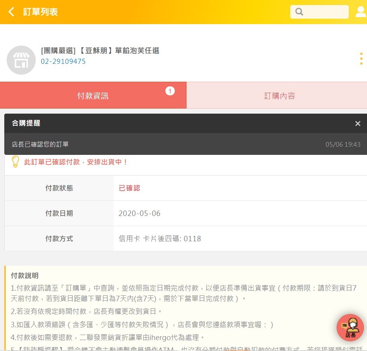The width and height of the screenshot is (367, 351).
Task: Click the 店長已確認您的訂單 message
Action: (x=40, y=144)
